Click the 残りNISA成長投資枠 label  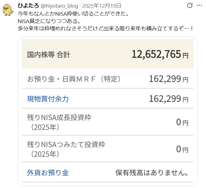(x=59, y=117)
